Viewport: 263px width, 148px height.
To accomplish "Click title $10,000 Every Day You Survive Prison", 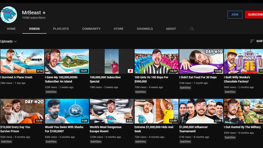I will click(x=15, y=129).
